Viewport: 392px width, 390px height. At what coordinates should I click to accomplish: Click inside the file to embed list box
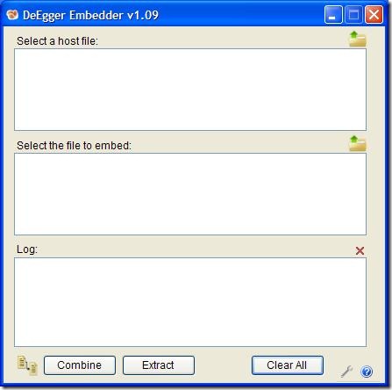tap(190, 194)
